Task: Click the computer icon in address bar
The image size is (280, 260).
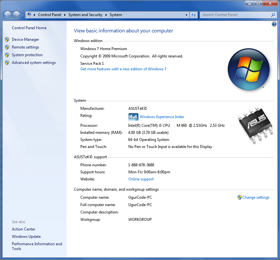Action: click(x=29, y=15)
